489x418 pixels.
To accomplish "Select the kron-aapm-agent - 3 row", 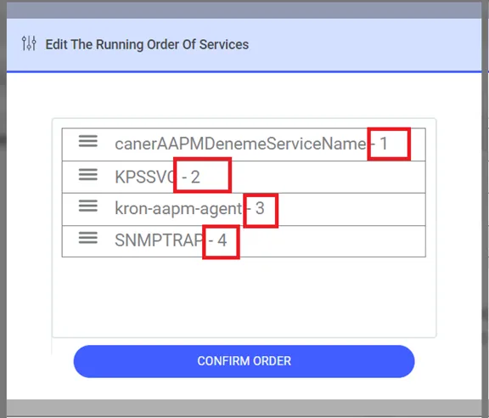I will (244, 210).
